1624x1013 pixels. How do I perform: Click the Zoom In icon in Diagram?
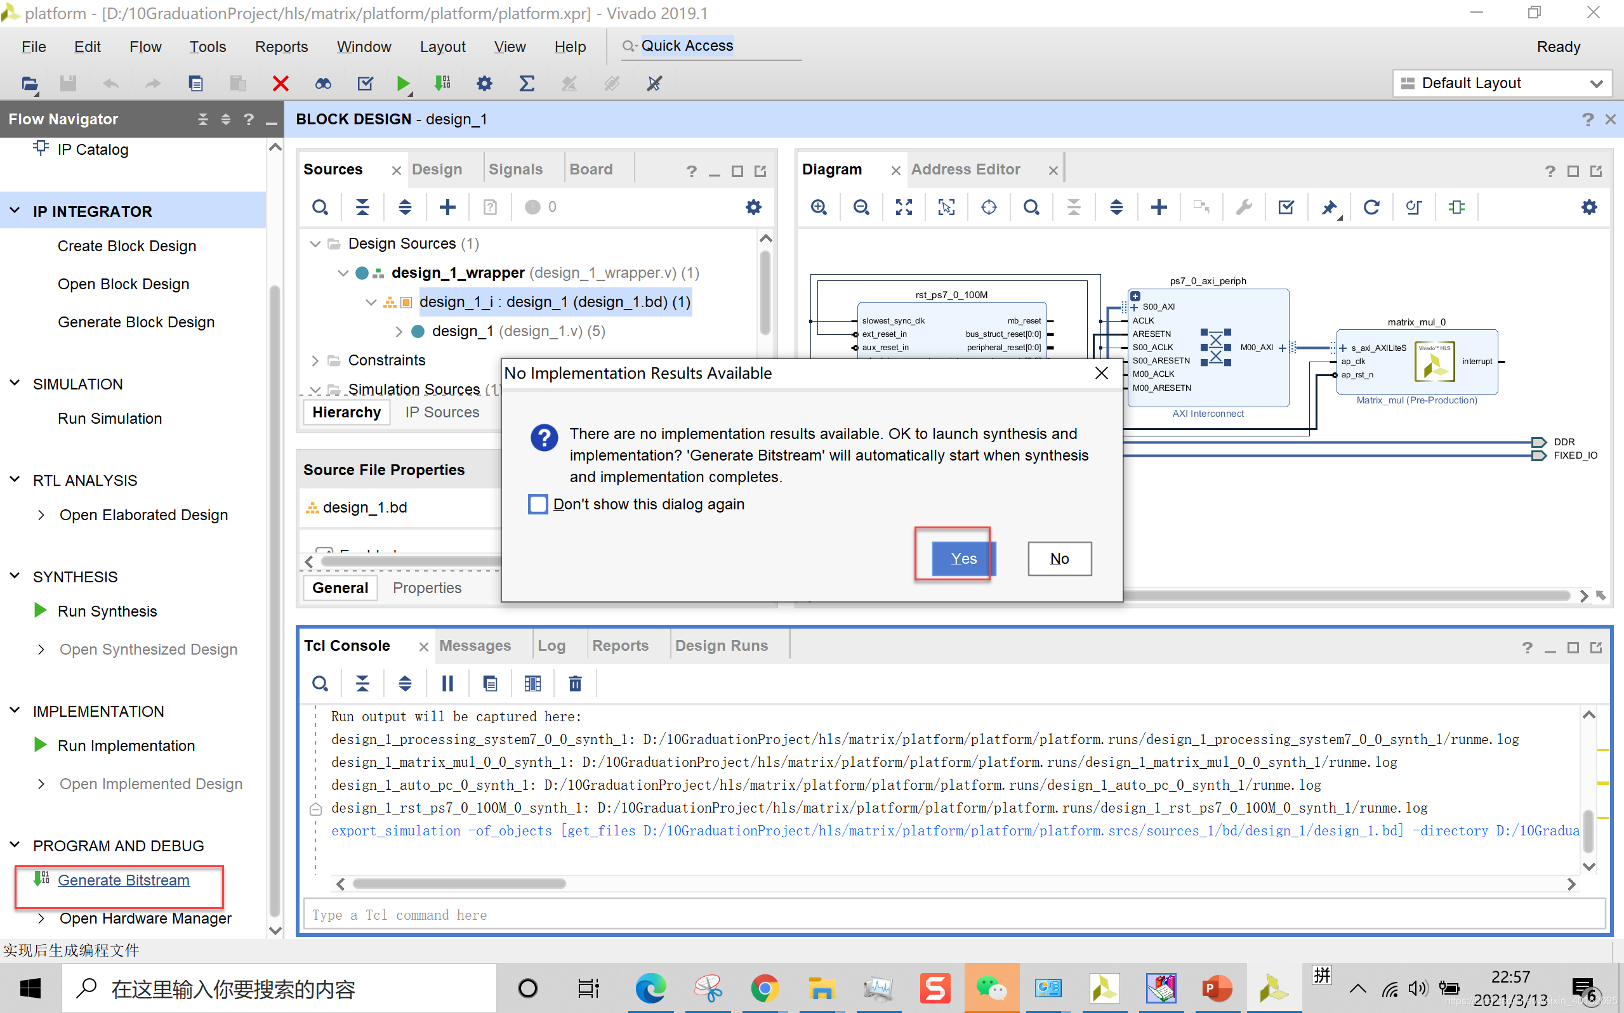coord(819,207)
